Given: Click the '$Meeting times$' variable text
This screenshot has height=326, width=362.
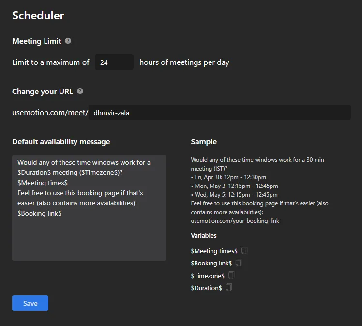Looking at the screenshot, I should 214,251.
